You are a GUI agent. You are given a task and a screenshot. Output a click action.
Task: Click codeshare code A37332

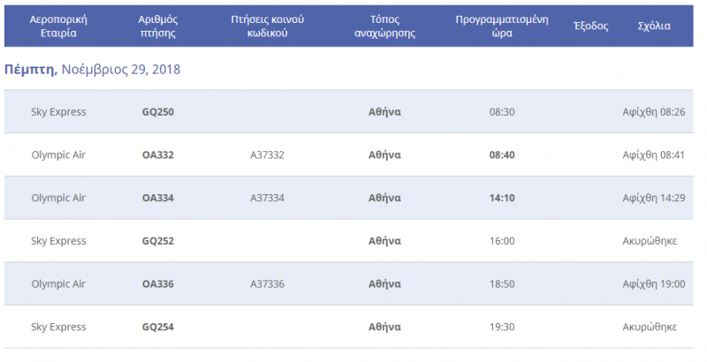tap(268, 155)
